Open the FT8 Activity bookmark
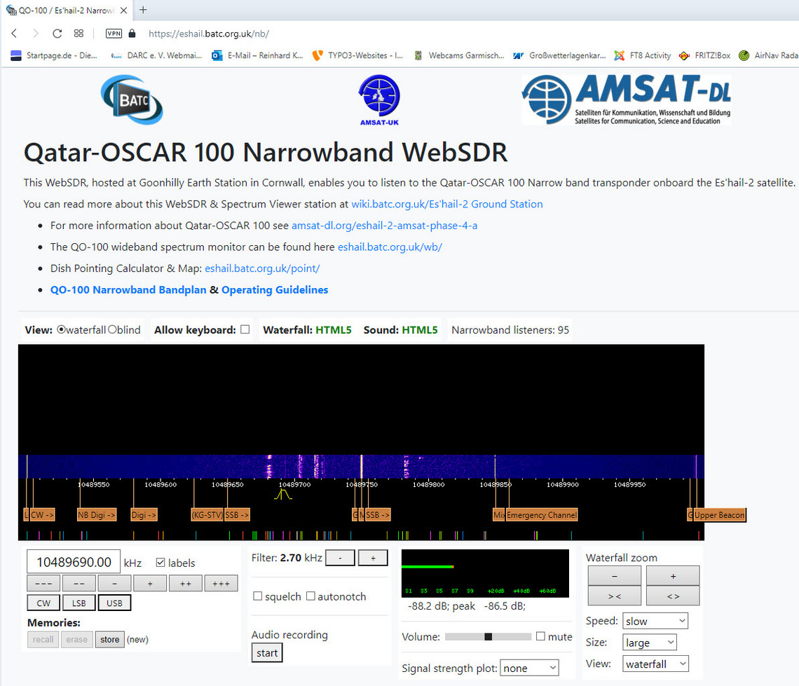The image size is (799, 686). [643, 55]
